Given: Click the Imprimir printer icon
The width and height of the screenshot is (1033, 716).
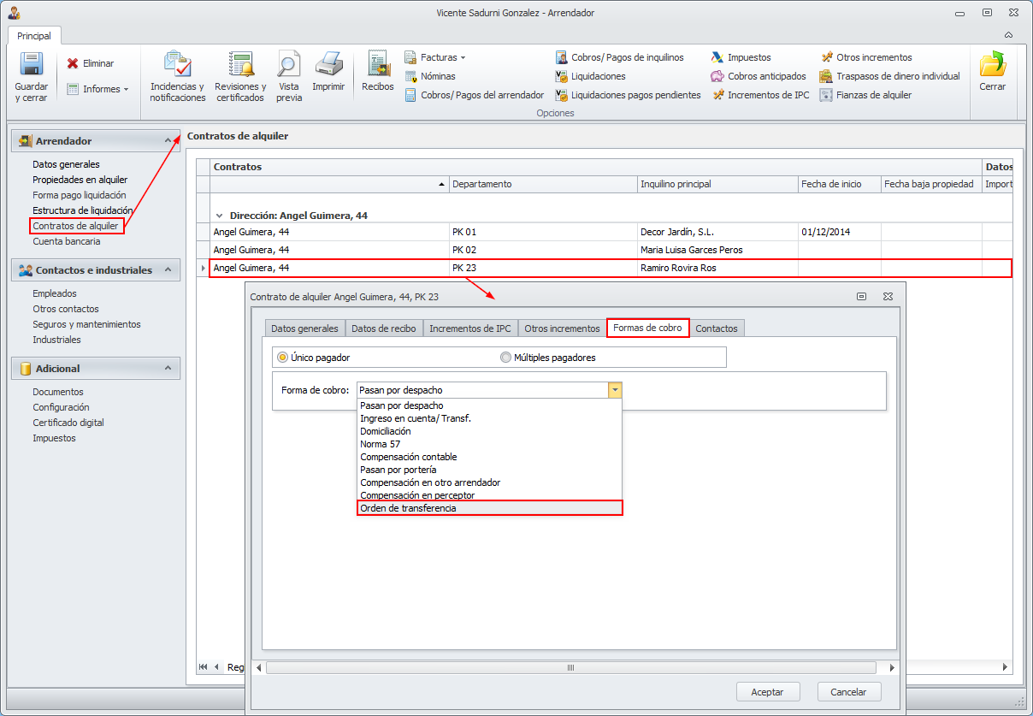Looking at the screenshot, I should [x=328, y=66].
